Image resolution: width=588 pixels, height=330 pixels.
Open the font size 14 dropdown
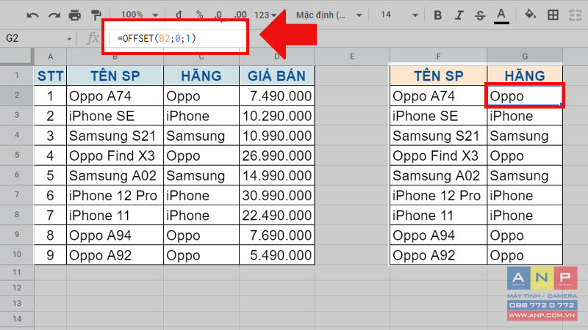(x=399, y=15)
